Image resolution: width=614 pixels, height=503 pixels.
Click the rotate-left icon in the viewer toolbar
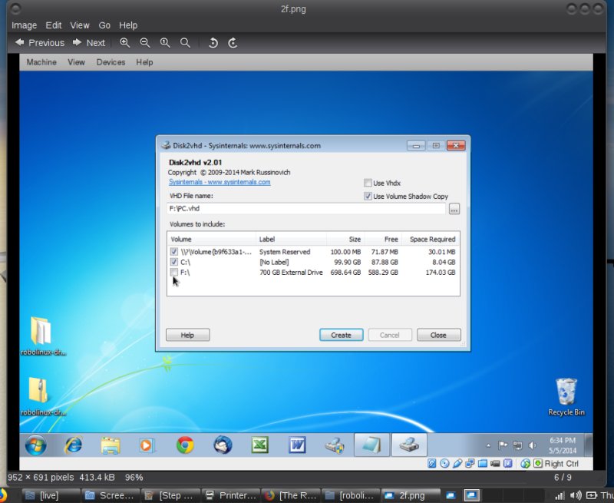point(213,43)
